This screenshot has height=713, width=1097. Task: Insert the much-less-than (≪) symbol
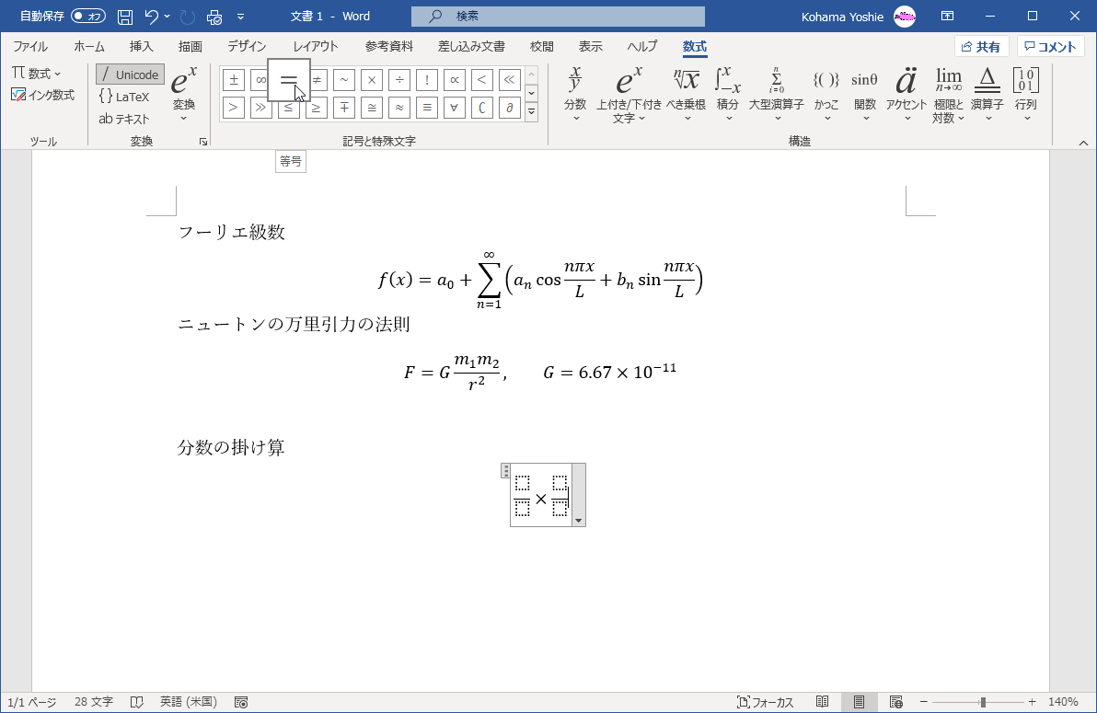[509, 80]
